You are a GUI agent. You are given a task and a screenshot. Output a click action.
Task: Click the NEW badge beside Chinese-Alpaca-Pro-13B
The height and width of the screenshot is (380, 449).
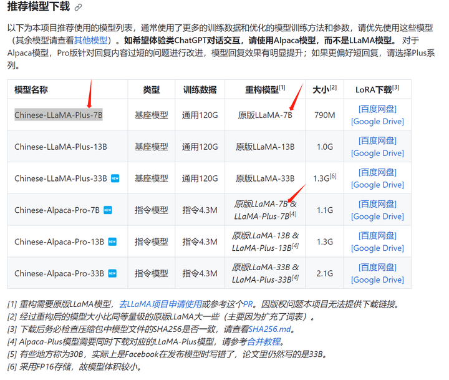pos(112,242)
